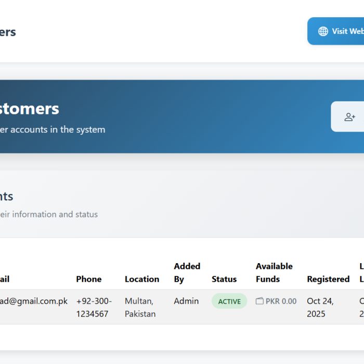Click the Registered column header
364x364 pixels.
[x=328, y=279]
